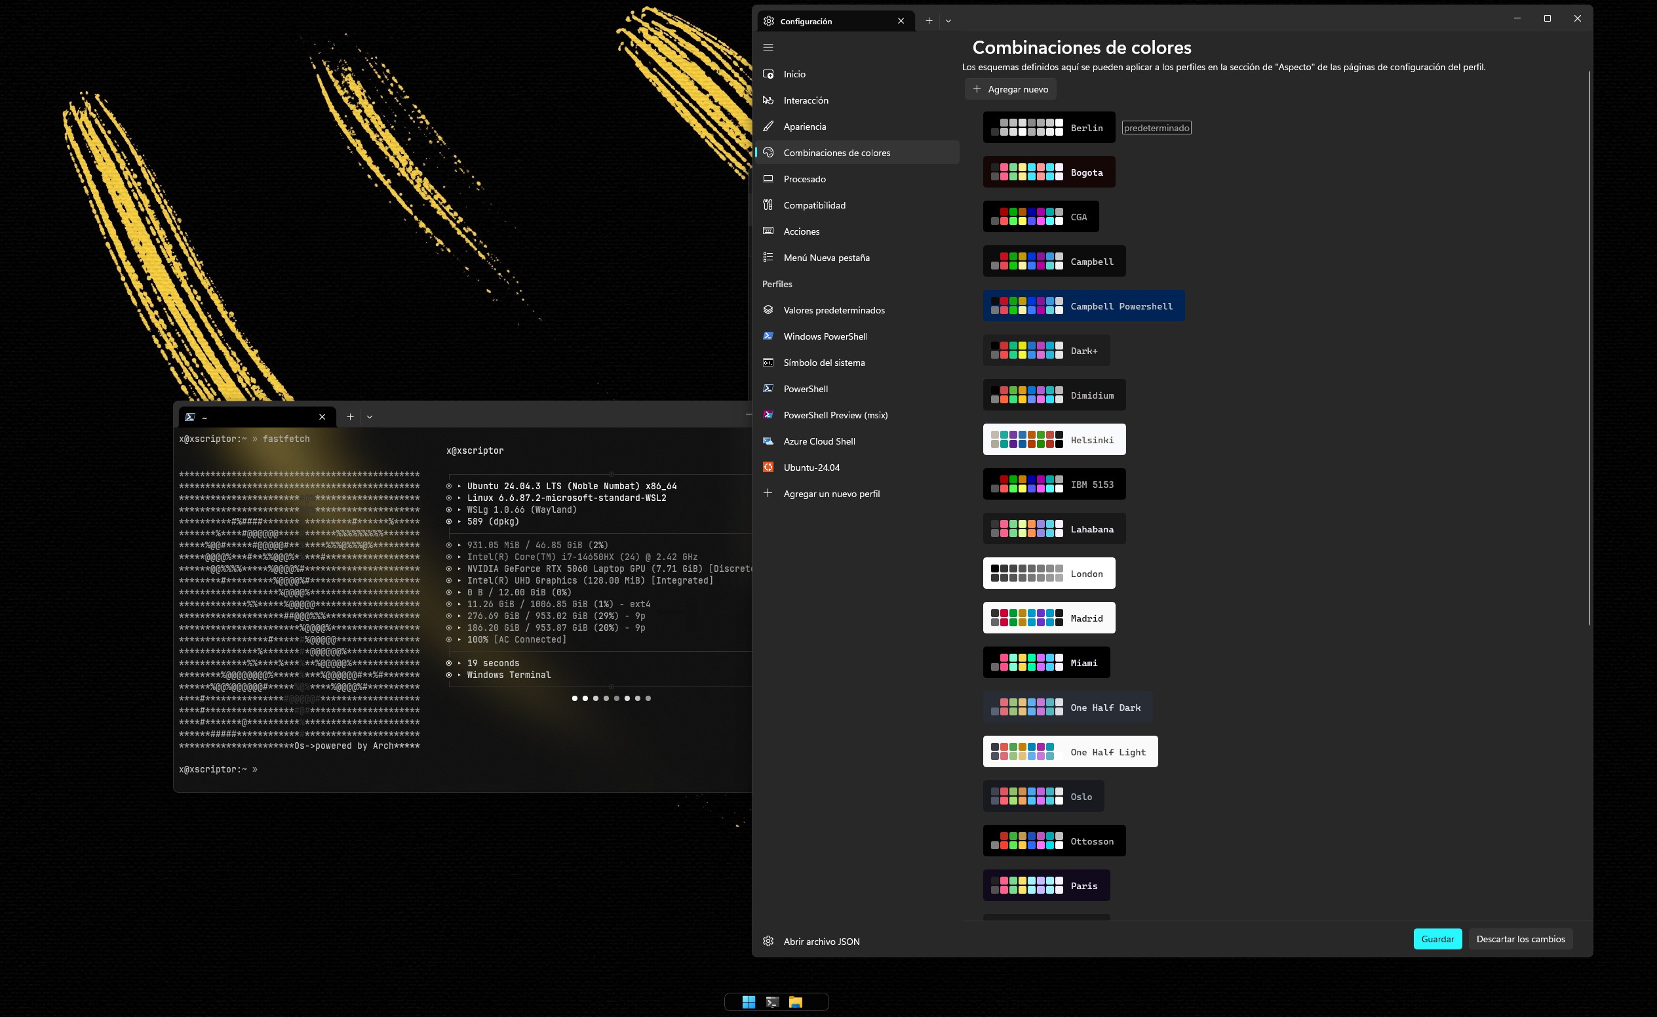Add new tab in Configuración window
Screen dimensions: 1657x1017
click(929, 21)
